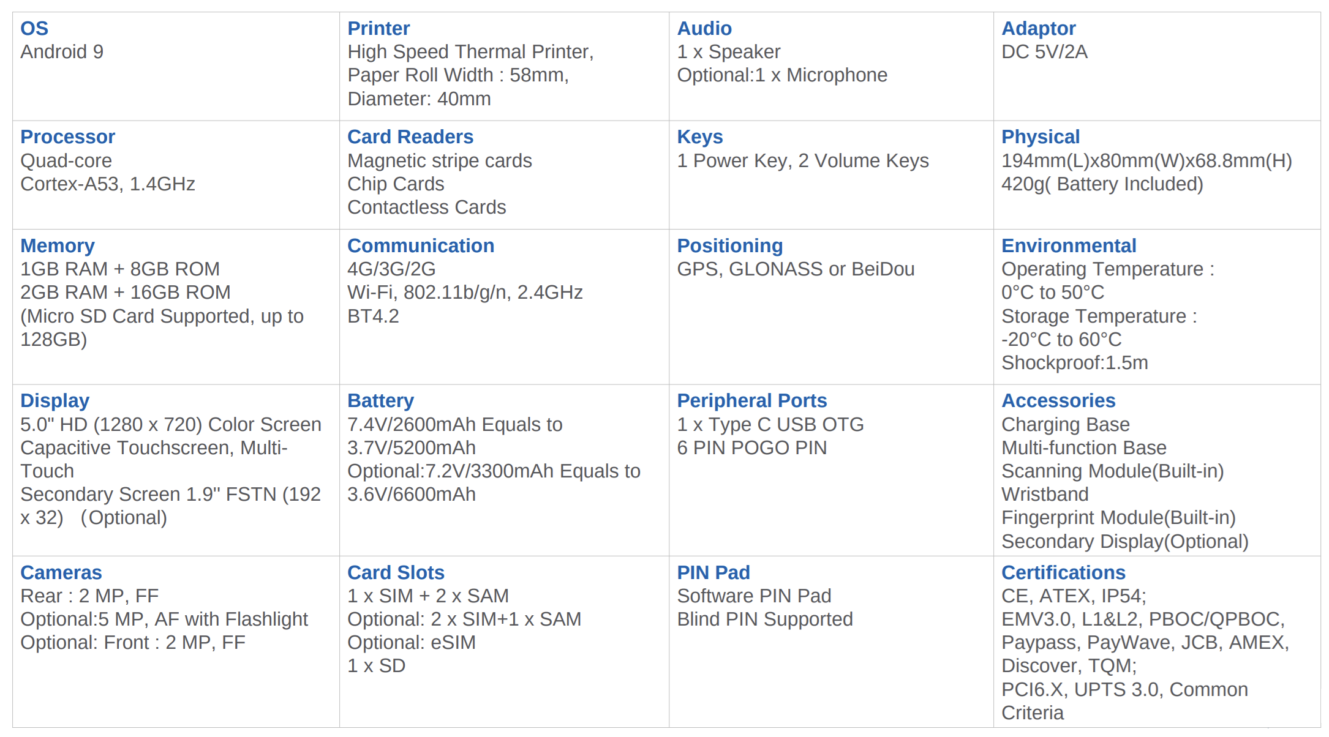
Task: Select the Processor heading text
Action: point(67,137)
